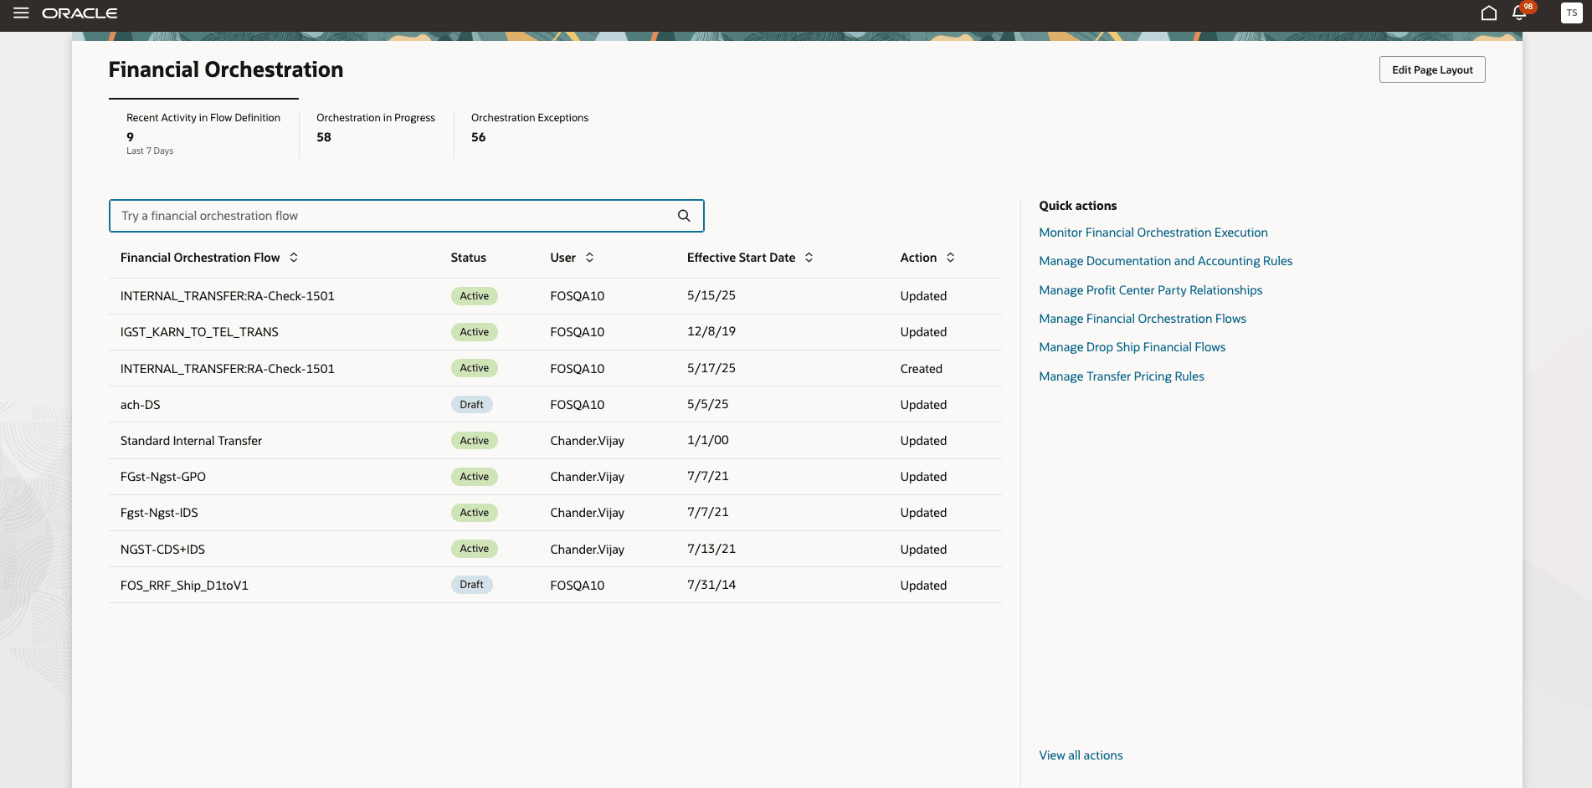Screen dimensions: 1592x788
Task: Select INTERNAL_TRANSFER:RA-Check-1501 row dated 5/15/25
Action: coord(555,296)
